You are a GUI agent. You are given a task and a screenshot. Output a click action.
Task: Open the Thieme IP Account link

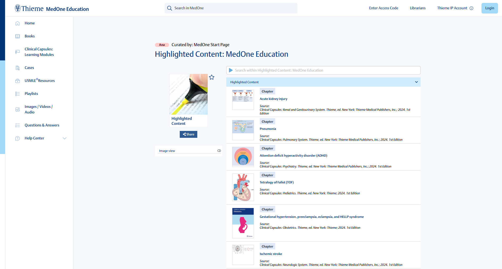click(452, 8)
